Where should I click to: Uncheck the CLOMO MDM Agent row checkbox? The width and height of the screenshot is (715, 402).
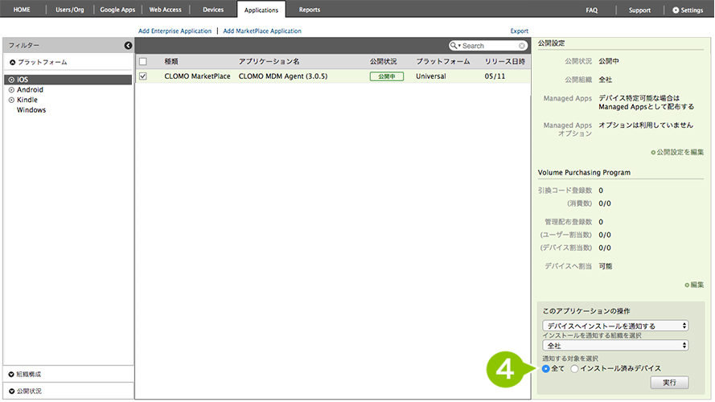pyautogui.click(x=143, y=76)
